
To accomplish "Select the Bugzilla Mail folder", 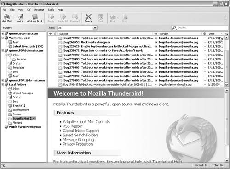I will click(24, 118).
